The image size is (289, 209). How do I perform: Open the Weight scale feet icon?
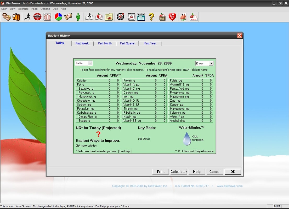pyautogui.click(x=47, y=17)
